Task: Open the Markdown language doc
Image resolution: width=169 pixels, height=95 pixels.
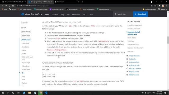Action: pyautogui.click(x=26, y=66)
